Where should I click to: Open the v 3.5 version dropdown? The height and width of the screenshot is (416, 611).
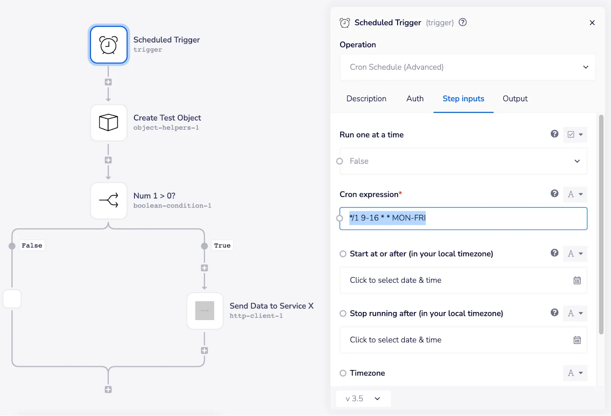coord(364,399)
